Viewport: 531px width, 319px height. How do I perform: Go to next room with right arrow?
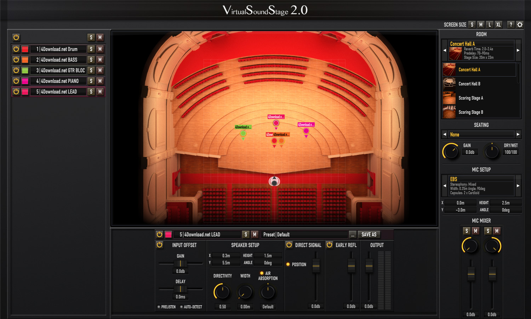point(518,50)
